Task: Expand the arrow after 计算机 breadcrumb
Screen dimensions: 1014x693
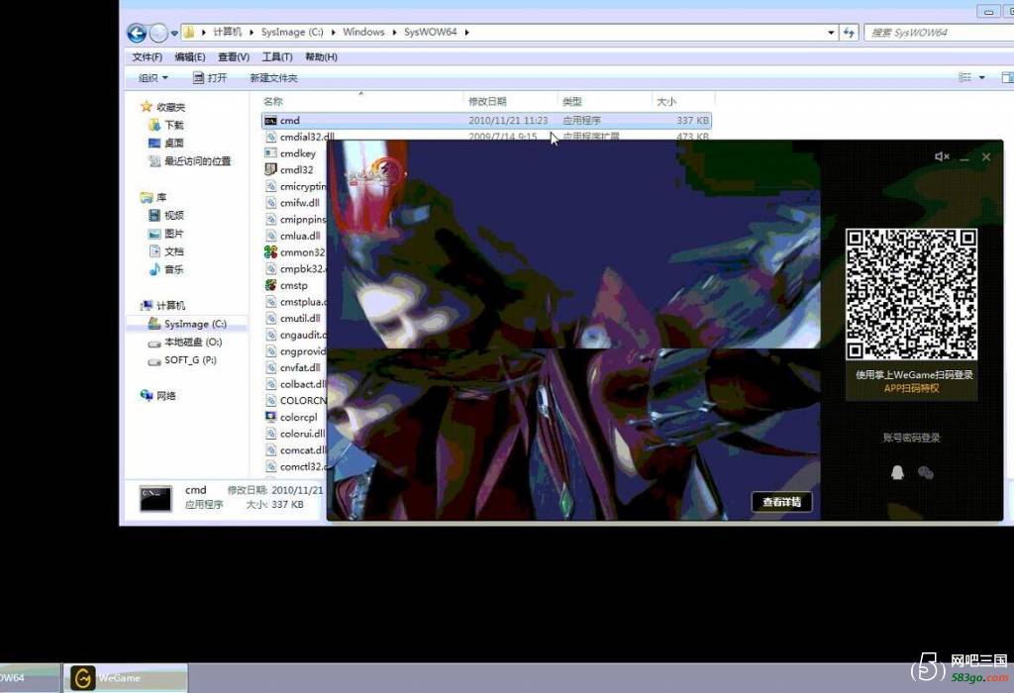Action: pos(251,32)
